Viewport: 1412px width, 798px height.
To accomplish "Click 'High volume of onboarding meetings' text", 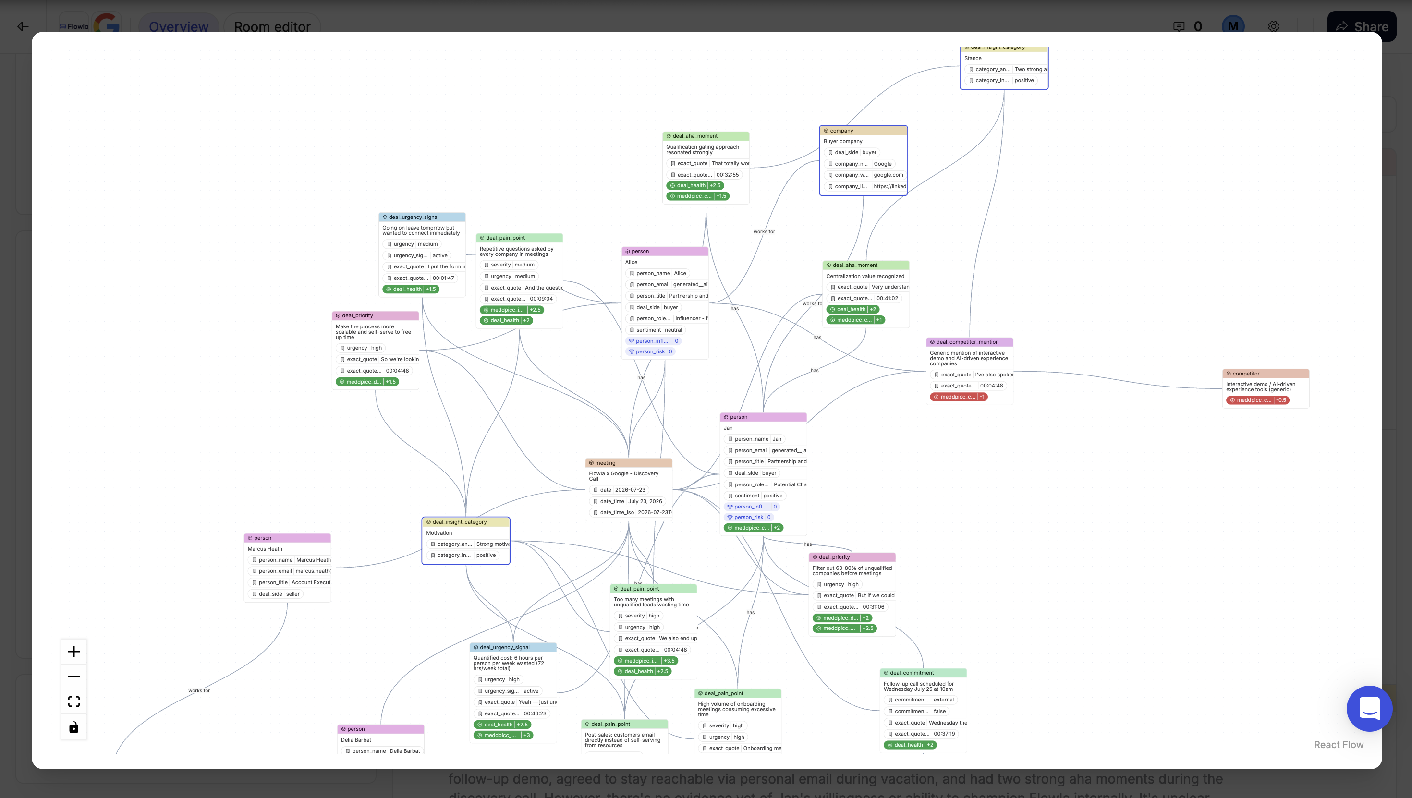I will coord(736,709).
